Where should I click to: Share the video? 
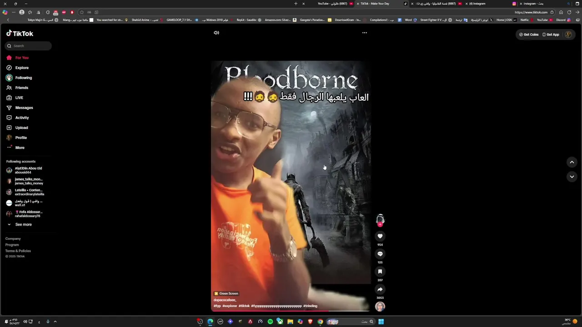coord(380,289)
